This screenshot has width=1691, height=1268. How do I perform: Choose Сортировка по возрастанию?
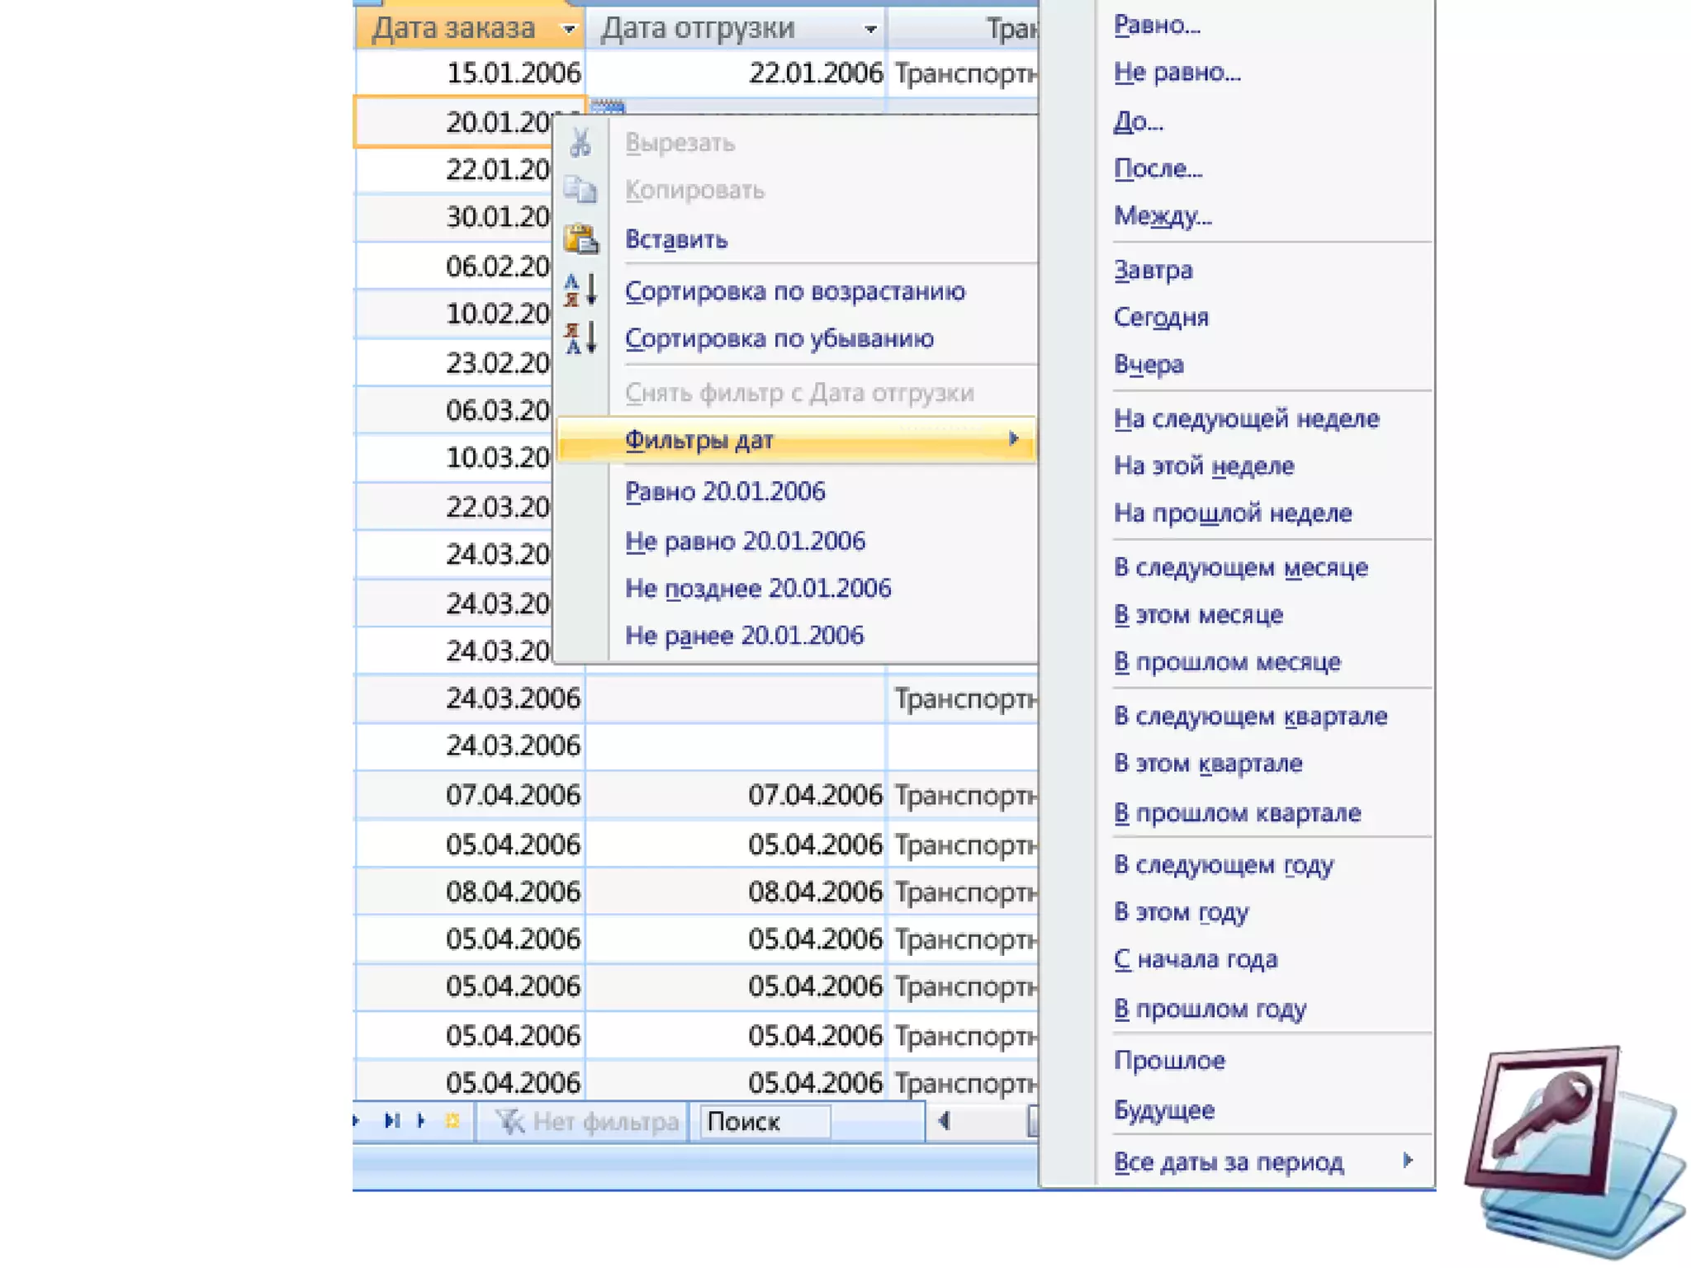pyautogui.click(x=794, y=291)
